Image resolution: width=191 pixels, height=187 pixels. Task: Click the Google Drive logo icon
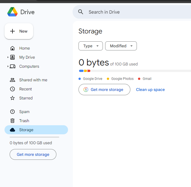12,12
